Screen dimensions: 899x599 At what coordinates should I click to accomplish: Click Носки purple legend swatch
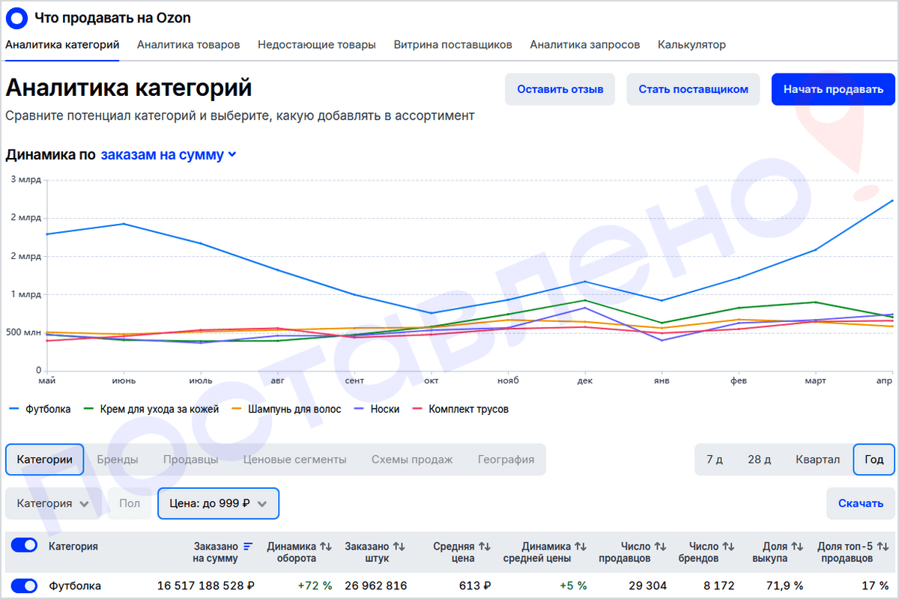[x=359, y=410]
